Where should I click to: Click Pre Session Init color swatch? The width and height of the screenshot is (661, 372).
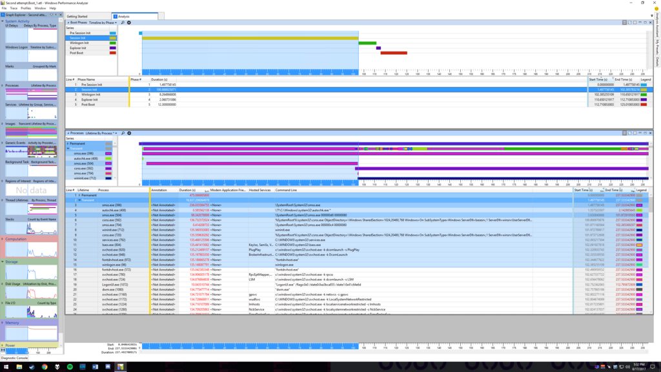(112, 33)
